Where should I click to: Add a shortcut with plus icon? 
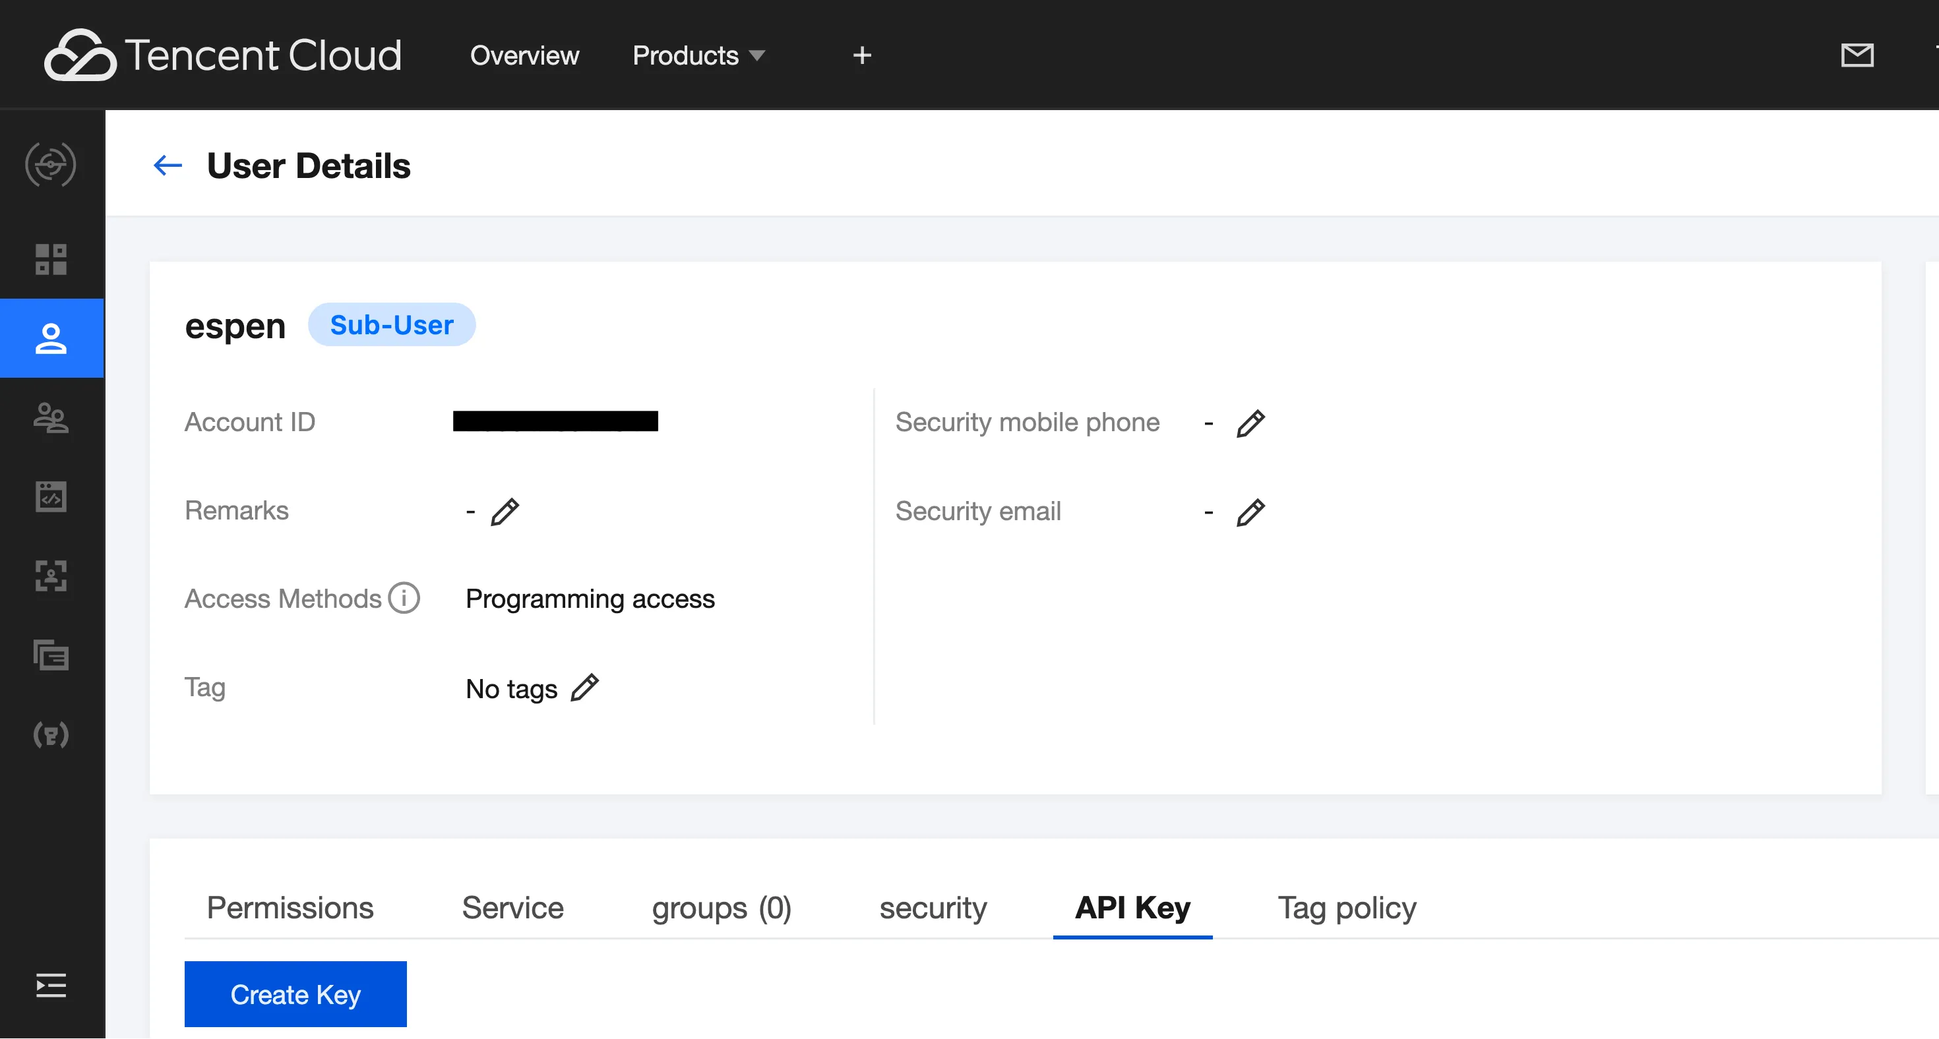point(862,55)
